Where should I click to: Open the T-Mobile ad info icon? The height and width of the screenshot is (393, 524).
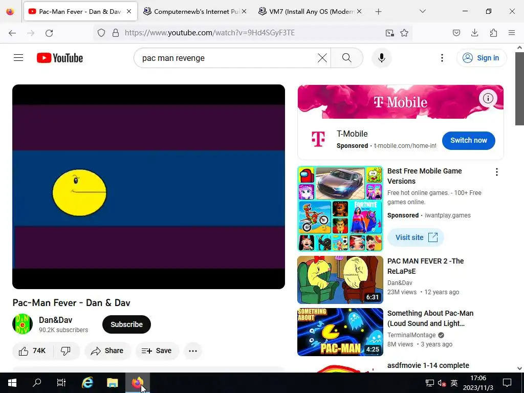(x=488, y=98)
